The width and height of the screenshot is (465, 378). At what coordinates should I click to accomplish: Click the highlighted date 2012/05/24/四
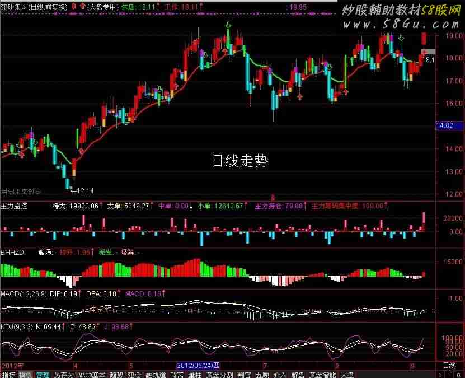198,366
